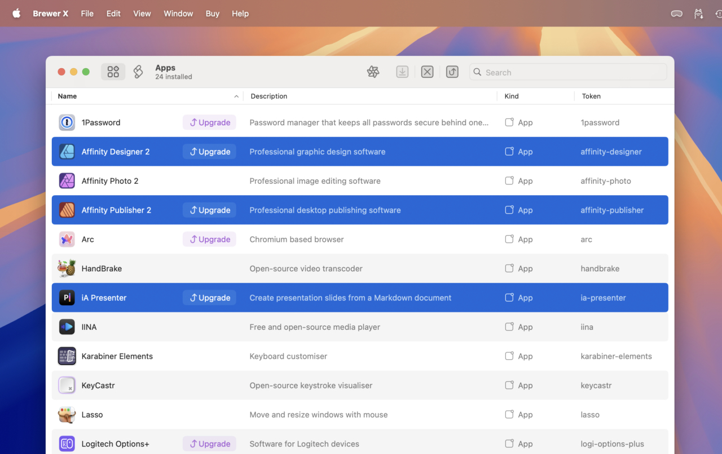Viewport: 722px width, 454px height.
Task: Upgrade Logitech Options+
Action: pyautogui.click(x=209, y=444)
